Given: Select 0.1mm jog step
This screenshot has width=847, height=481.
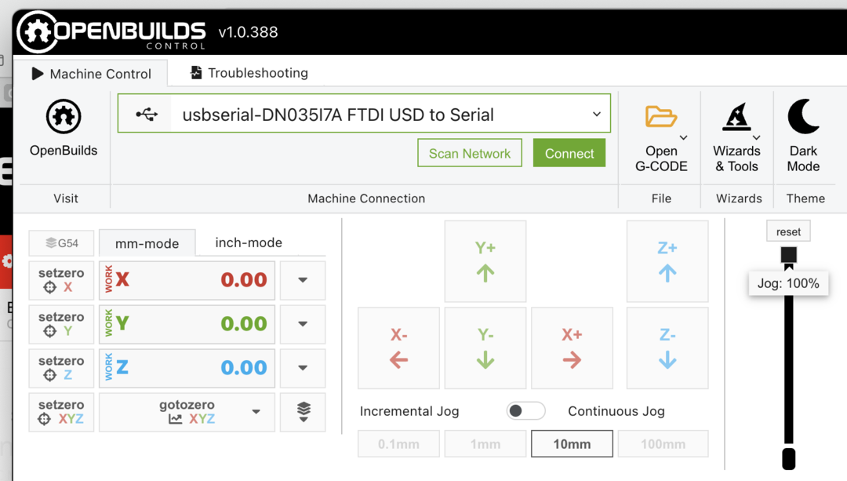Looking at the screenshot, I should click(x=398, y=443).
